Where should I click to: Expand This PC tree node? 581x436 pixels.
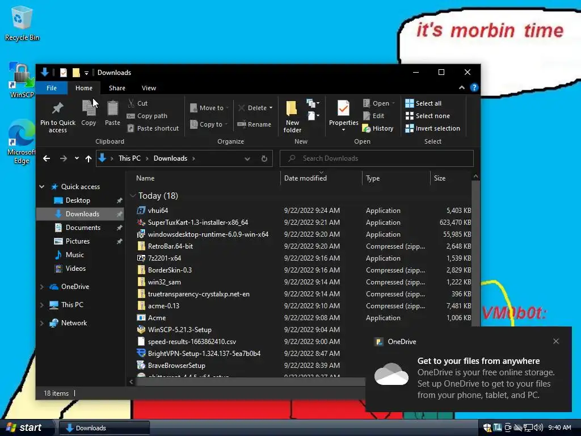42,305
